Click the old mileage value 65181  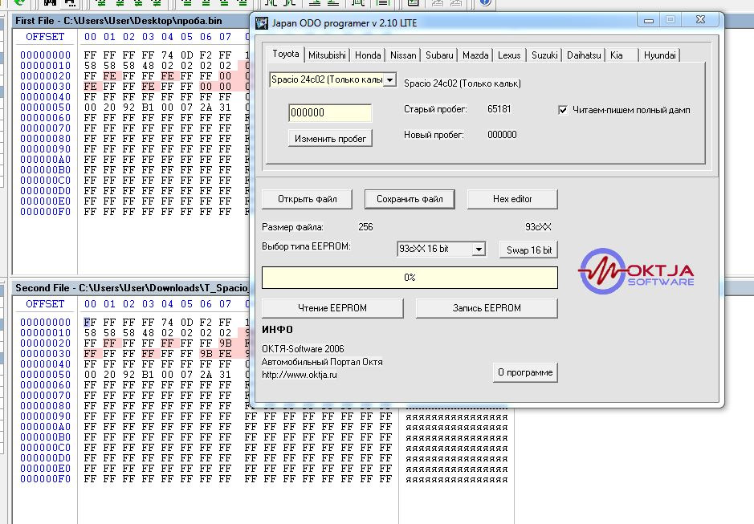[499, 109]
